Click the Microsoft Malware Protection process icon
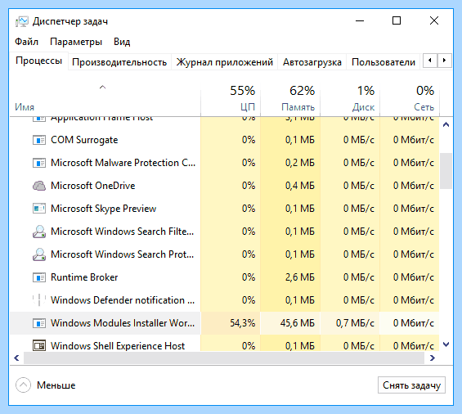The height and width of the screenshot is (414, 462). pyautogui.click(x=39, y=163)
